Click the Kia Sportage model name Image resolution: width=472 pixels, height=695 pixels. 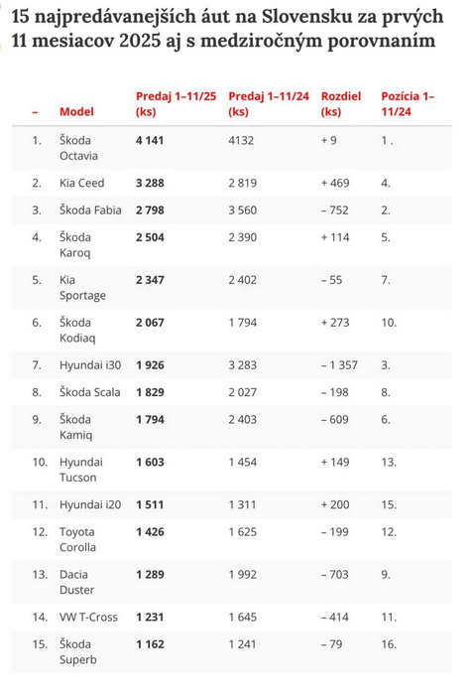pos(82,288)
